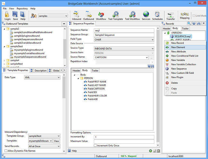The width and height of the screenshot is (208, 159).
Task: Collapse all fields above the Body tree
Action: pos(153,66)
